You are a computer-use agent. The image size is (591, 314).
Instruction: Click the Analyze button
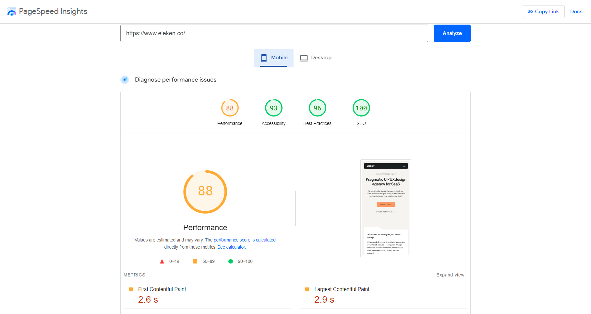pyautogui.click(x=452, y=33)
